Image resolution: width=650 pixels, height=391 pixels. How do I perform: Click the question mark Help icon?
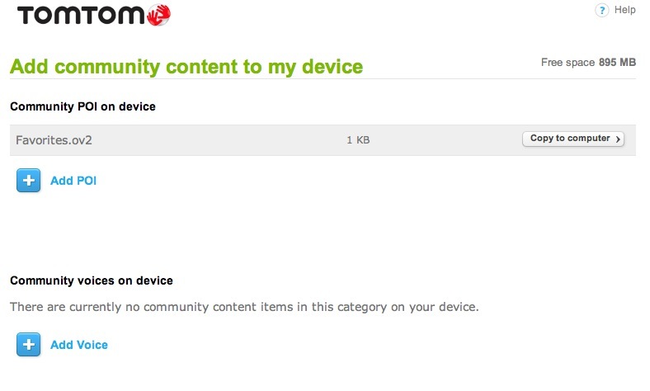click(x=602, y=10)
